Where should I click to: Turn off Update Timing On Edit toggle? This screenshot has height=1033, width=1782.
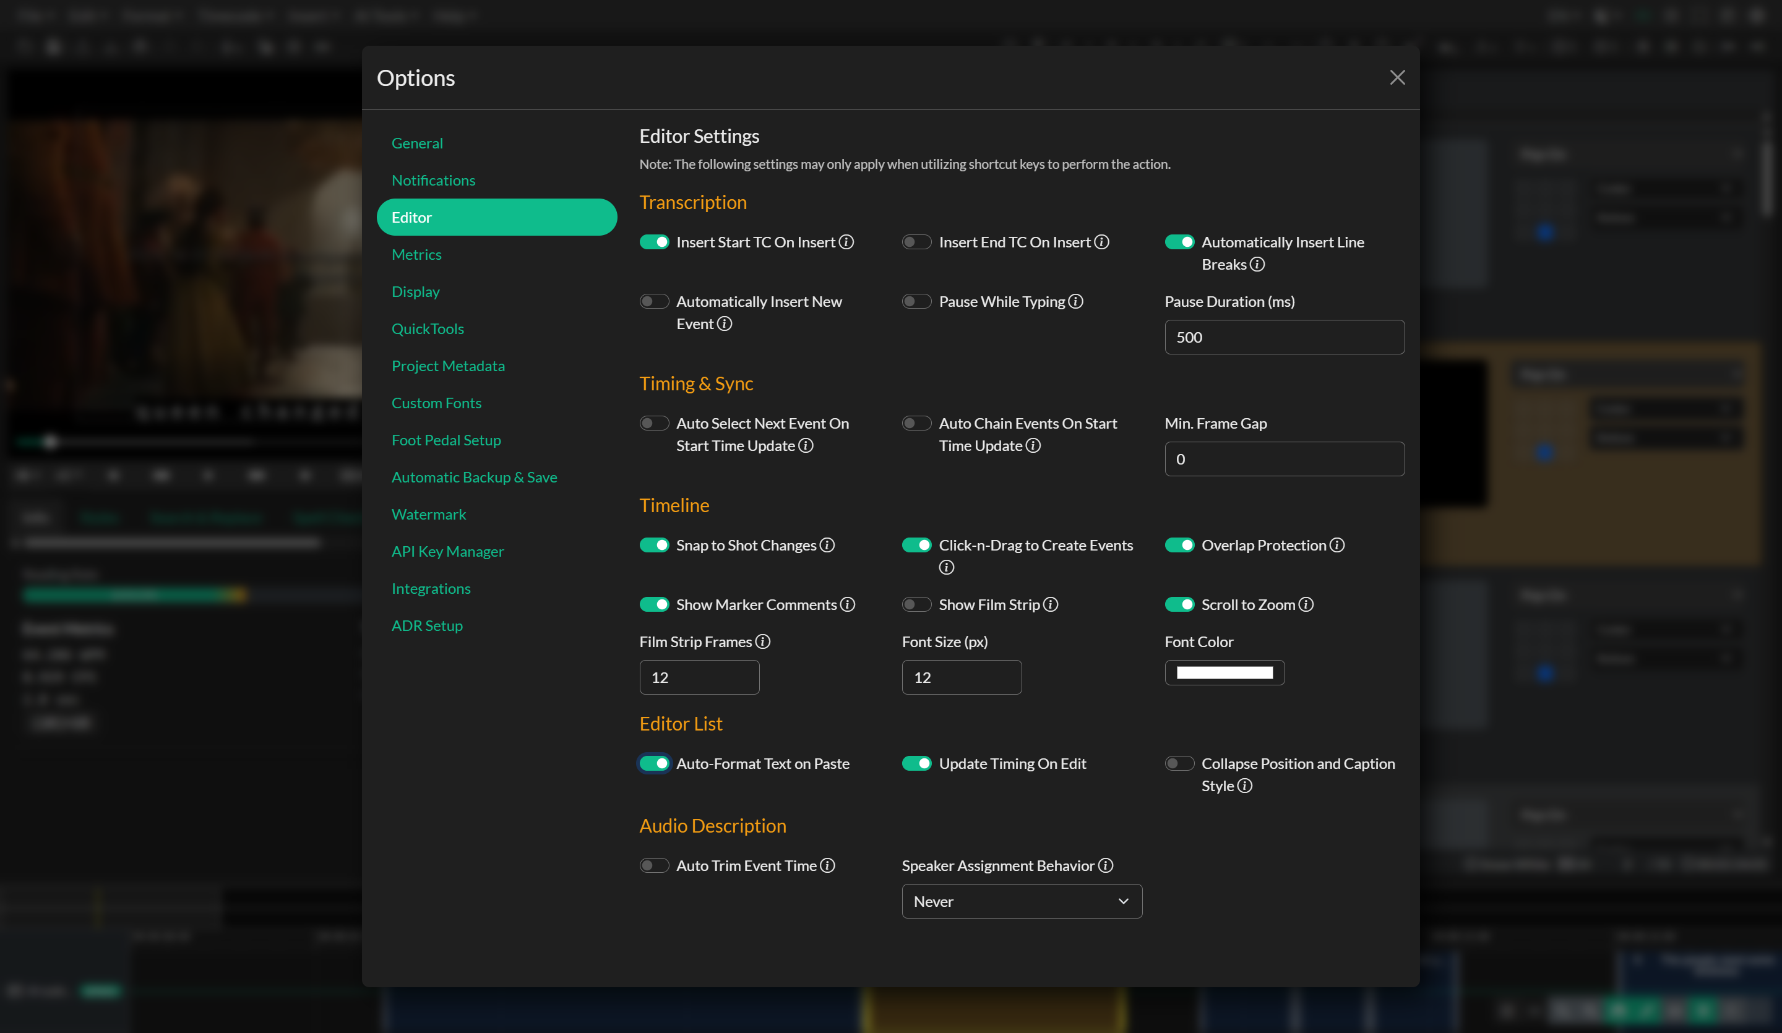[x=916, y=763]
